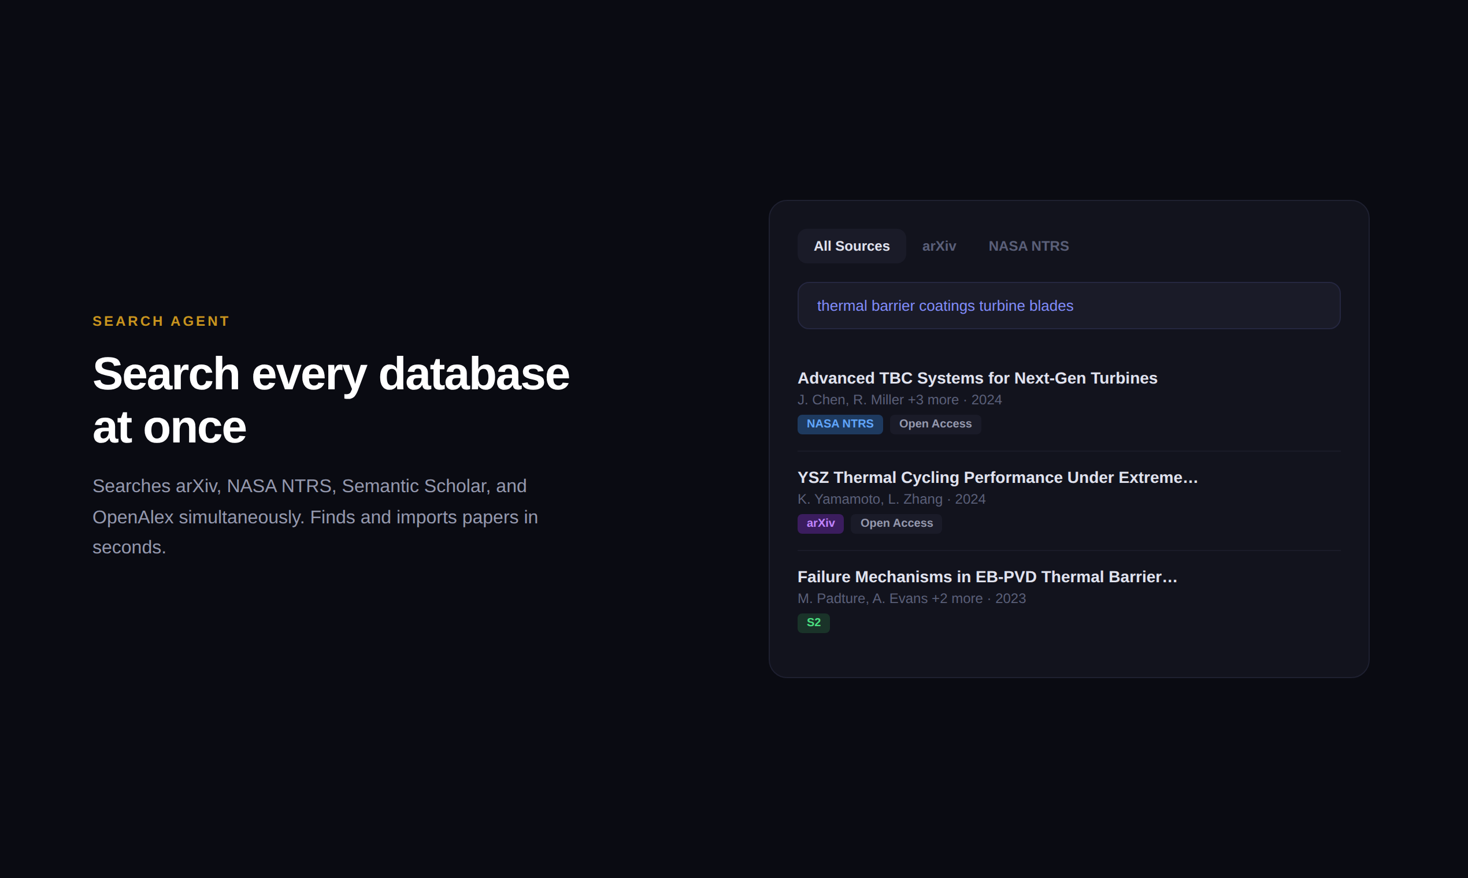
Task: Click the S2 source badge
Action: tap(813, 623)
